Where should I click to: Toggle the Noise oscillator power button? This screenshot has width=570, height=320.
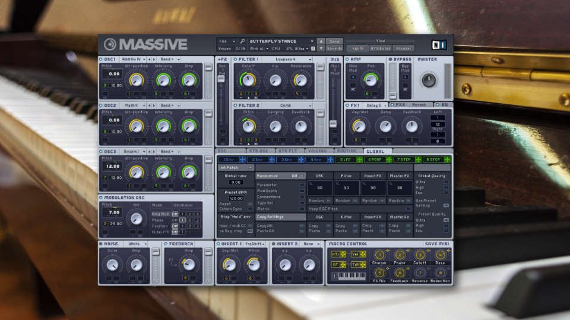tap(101, 244)
